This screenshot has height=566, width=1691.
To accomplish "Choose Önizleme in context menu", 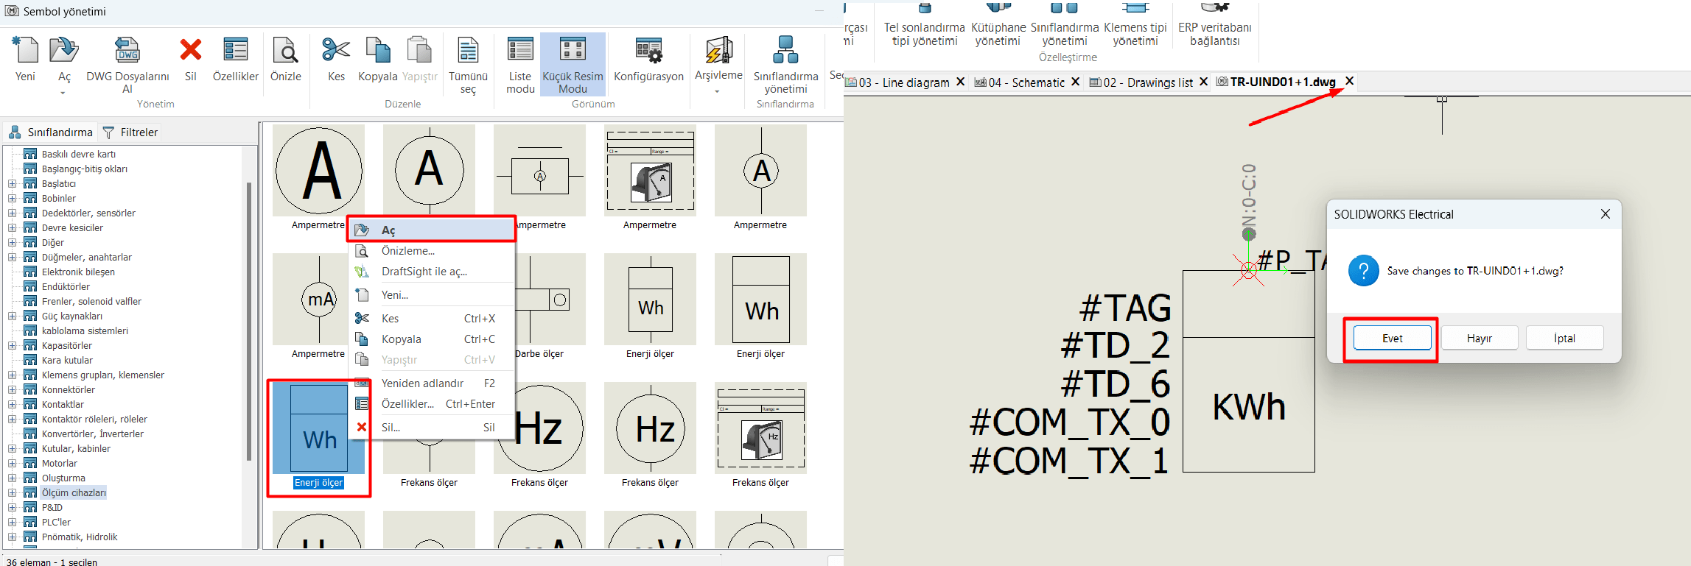I will [x=431, y=250].
